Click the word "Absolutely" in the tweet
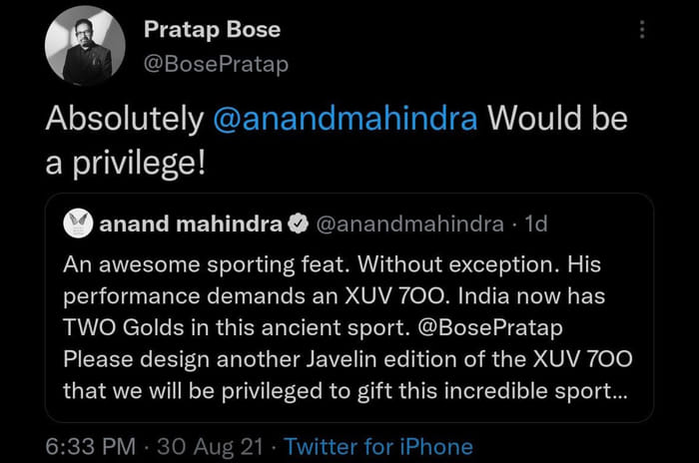The image size is (699, 463). pyautogui.click(x=125, y=119)
